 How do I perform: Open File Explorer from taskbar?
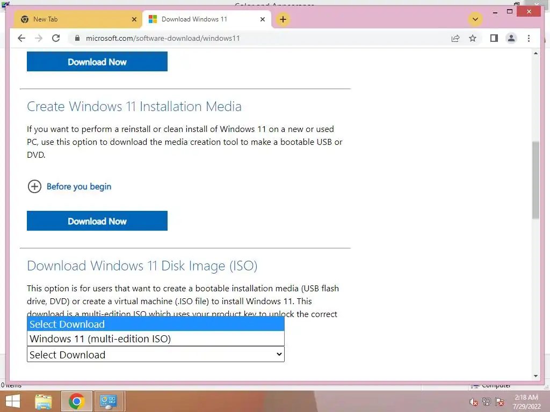click(44, 401)
